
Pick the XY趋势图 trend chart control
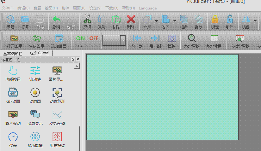57,115
